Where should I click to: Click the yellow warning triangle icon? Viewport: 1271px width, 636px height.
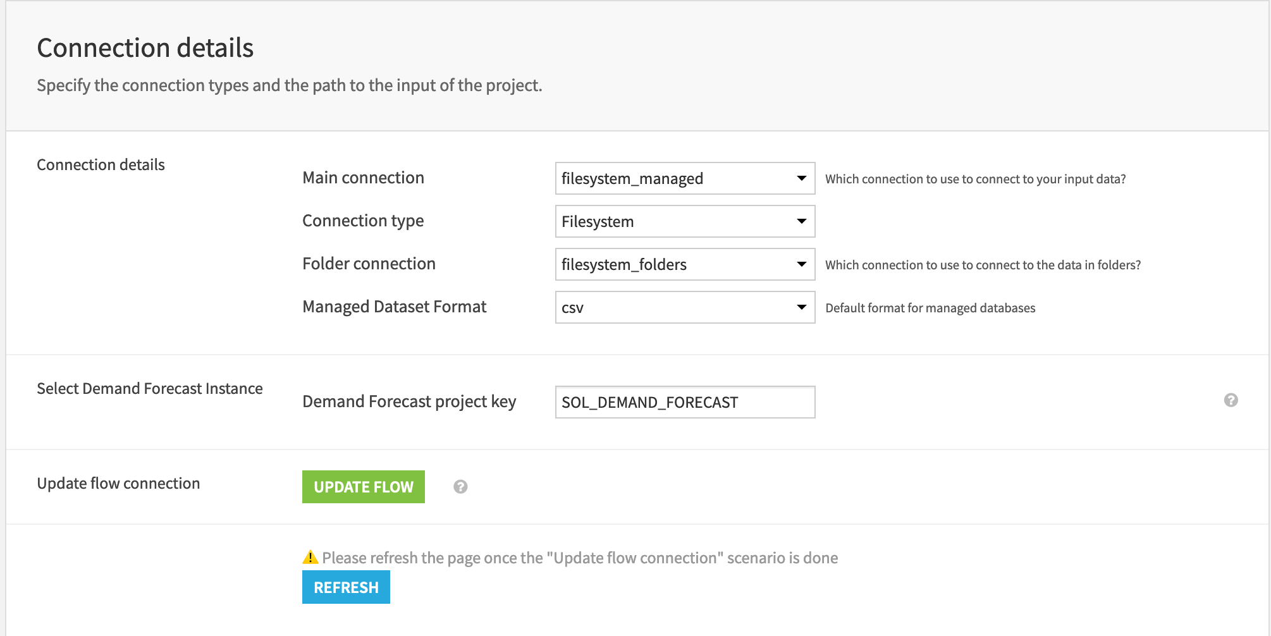pyautogui.click(x=309, y=557)
